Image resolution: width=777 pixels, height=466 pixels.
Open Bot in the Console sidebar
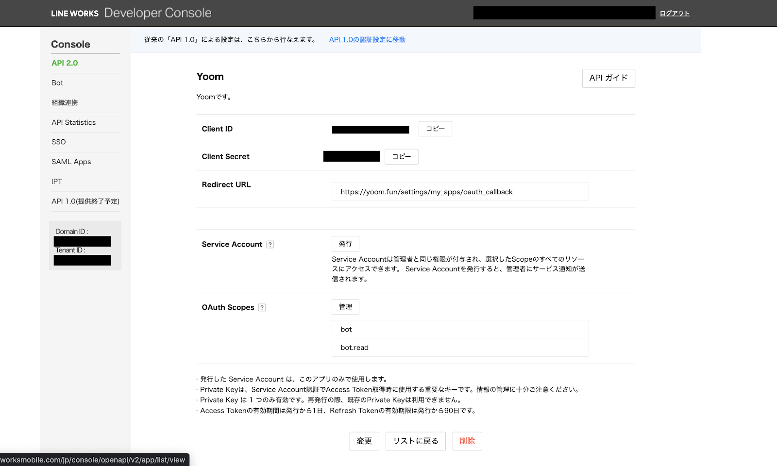(x=57, y=83)
